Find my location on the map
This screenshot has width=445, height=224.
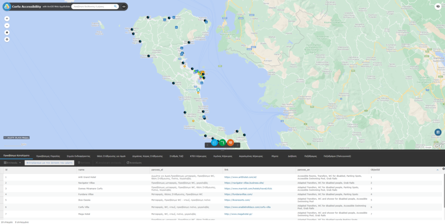pyautogui.click(x=7, y=39)
